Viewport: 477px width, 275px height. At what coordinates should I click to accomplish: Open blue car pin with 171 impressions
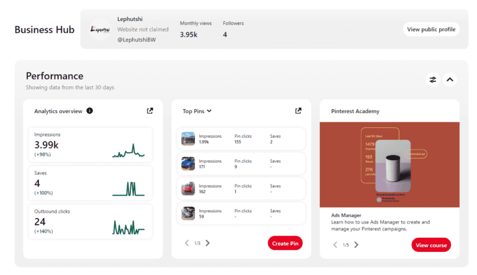click(x=188, y=164)
